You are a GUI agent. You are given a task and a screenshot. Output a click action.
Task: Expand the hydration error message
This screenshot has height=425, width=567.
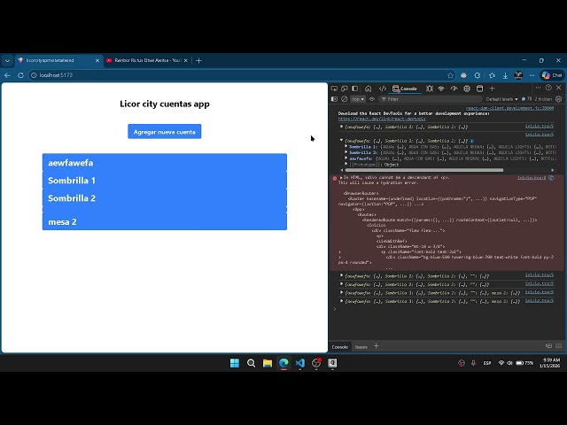[x=341, y=177]
